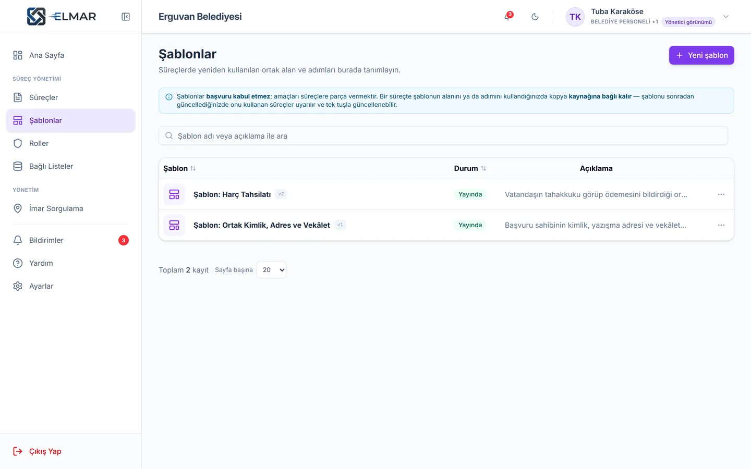Click the Erguvan Belediyesi title

(200, 17)
